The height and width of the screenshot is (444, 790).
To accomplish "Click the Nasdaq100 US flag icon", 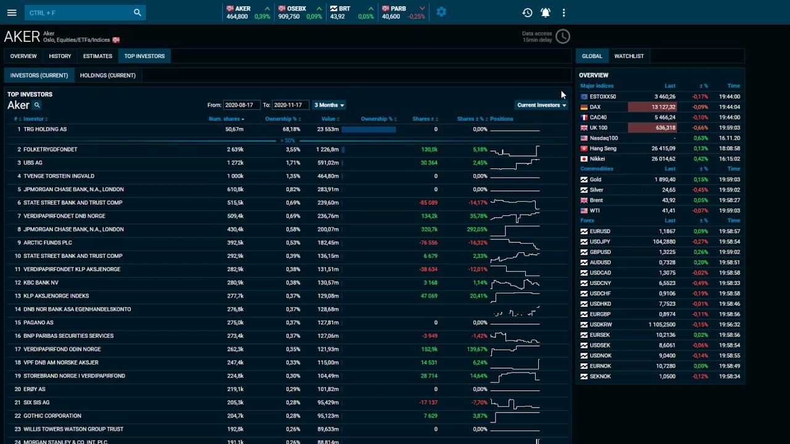I will tap(584, 138).
